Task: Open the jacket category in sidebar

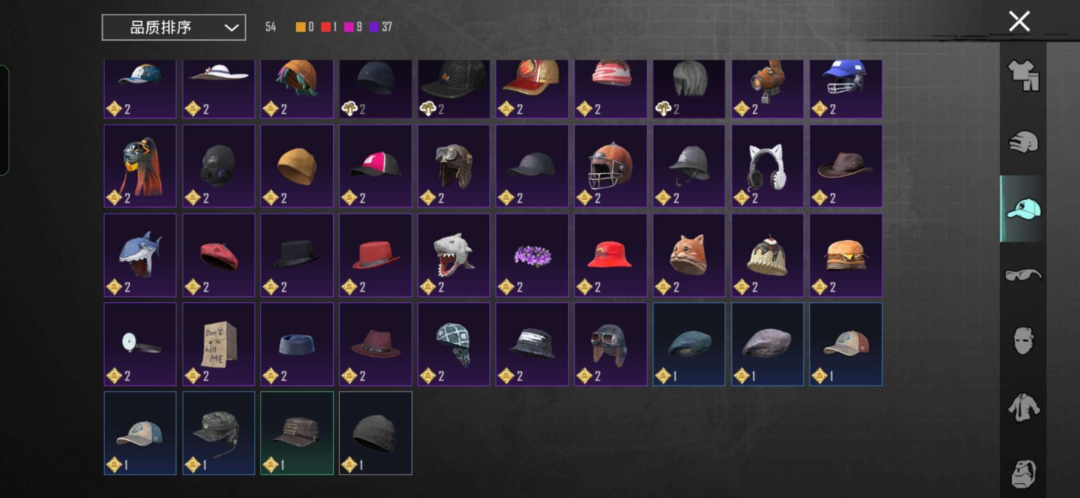Action: [1023, 408]
